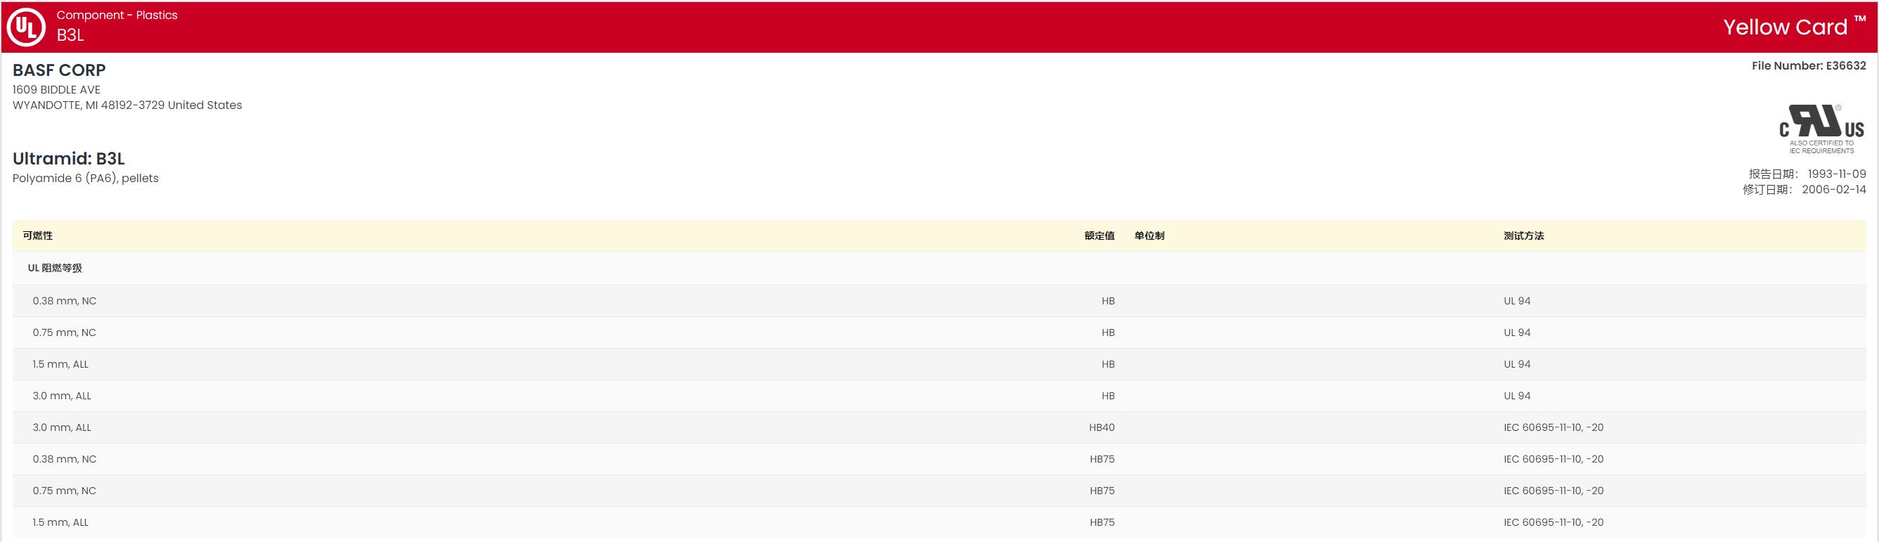This screenshot has height=542, width=1879.
Task: Click "UL 94" in the 0.75 mm row
Action: [1517, 333]
